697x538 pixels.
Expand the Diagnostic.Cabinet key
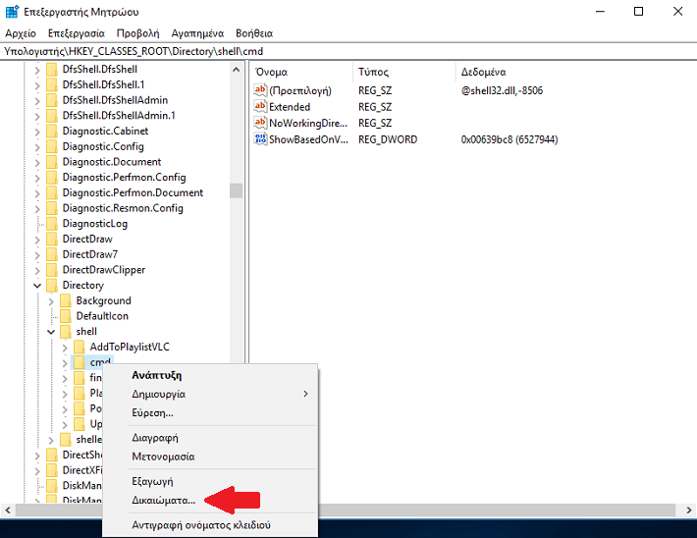37,132
